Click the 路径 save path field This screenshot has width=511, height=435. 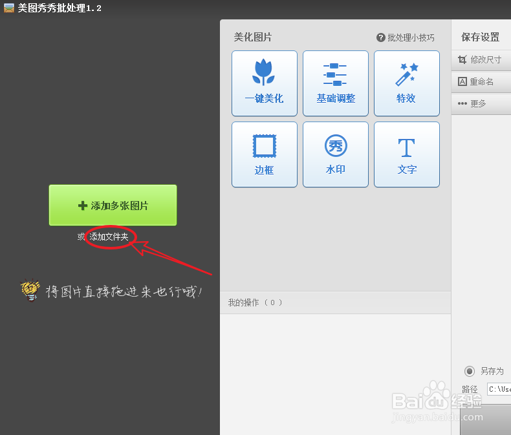pos(499,389)
